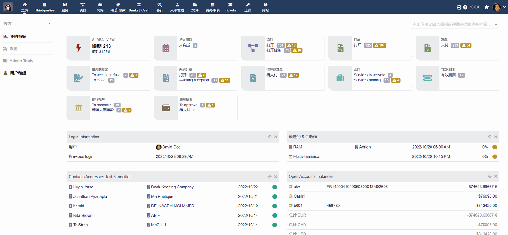Viewport: 508px width, 235px height.
Task: Click the 订单 warning badge 104
Action: [380, 45]
